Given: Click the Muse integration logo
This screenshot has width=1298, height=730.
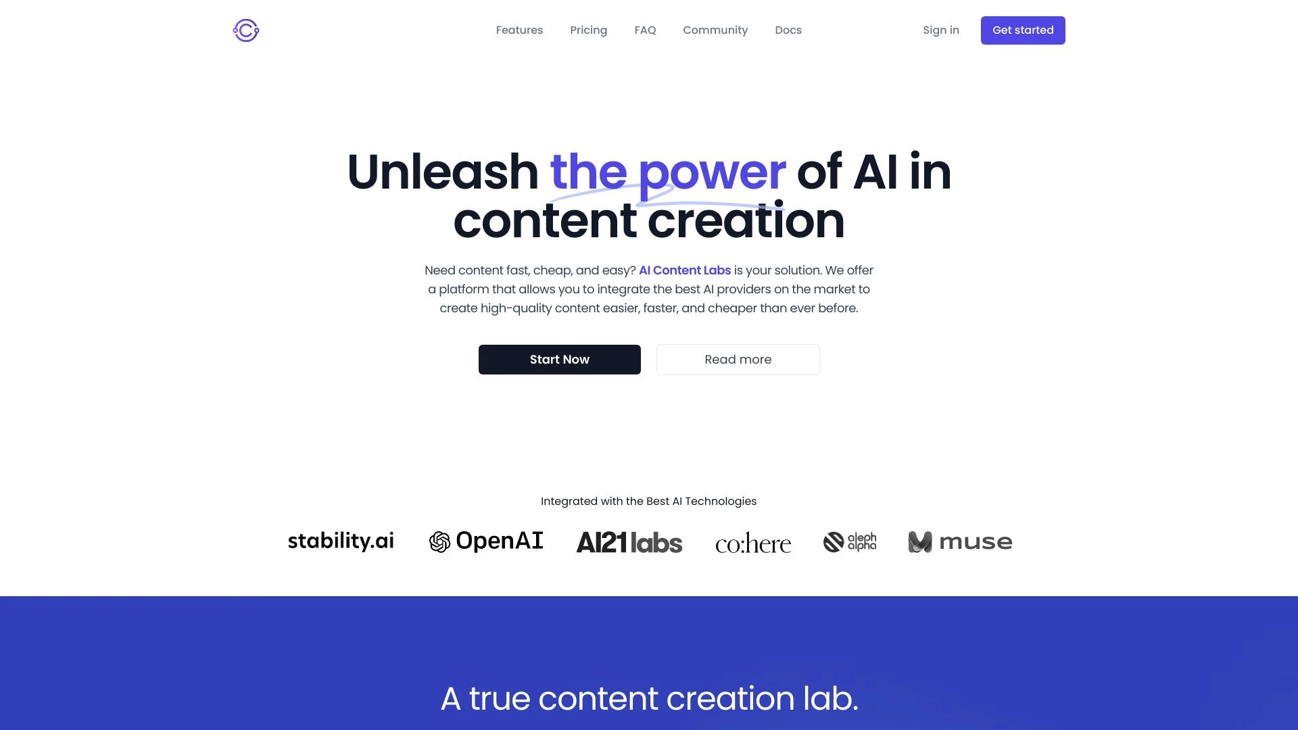Looking at the screenshot, I should (960, 541).
